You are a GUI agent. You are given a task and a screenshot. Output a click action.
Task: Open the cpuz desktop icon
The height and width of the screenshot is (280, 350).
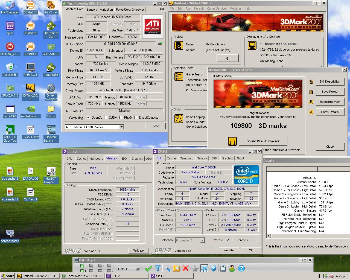(x=10, y=28)
